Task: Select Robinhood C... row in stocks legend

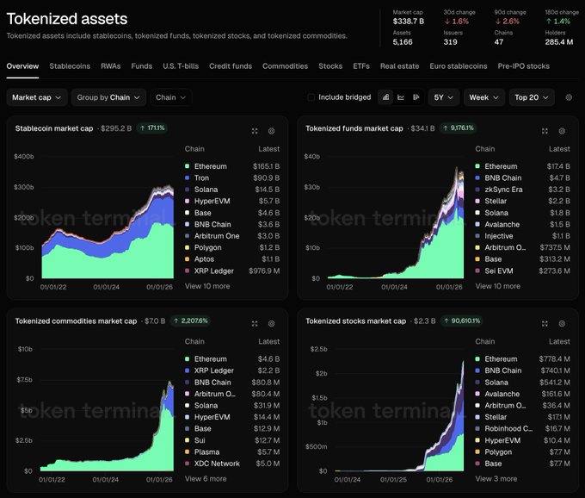Action: tap(522, 428)
